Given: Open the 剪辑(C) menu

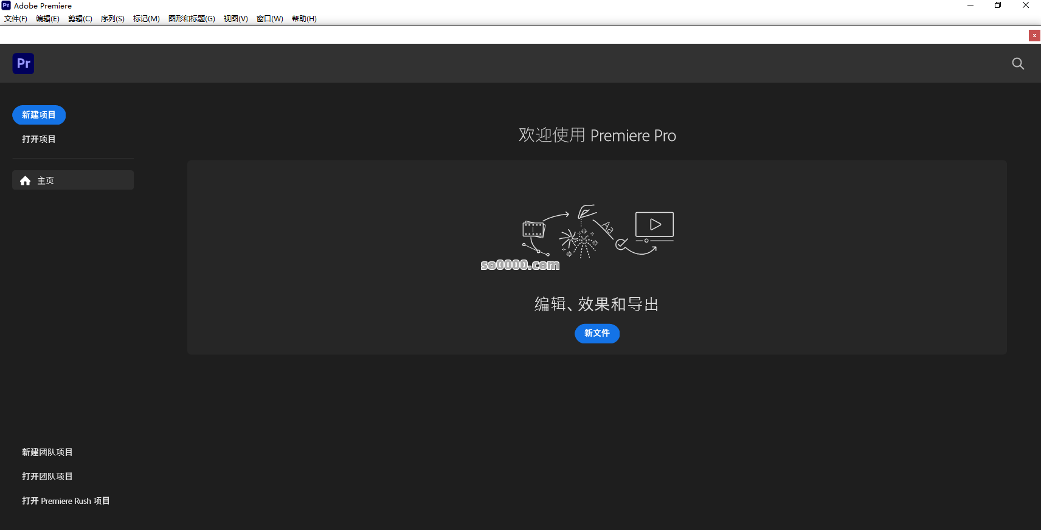Looking at the screenshot, I should tap(80, 19).
